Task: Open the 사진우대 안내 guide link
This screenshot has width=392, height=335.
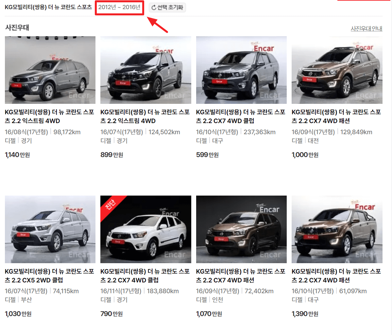Action: [x=366, y=28]
